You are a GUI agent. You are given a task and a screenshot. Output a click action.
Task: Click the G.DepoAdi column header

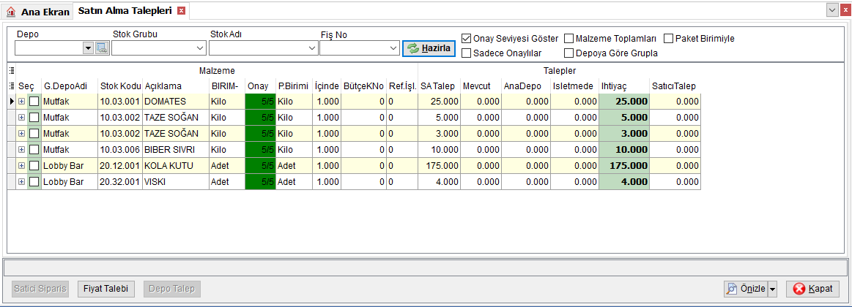click(x=70, y=86)
